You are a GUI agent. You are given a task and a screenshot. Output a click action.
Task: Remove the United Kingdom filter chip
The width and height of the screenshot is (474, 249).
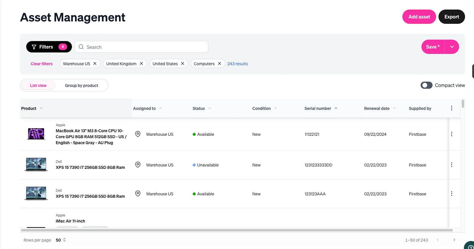(141, 63)
